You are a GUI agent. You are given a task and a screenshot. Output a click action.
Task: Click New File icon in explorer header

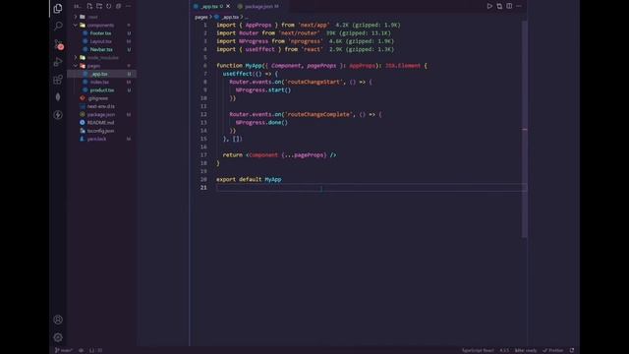[89, 6]
